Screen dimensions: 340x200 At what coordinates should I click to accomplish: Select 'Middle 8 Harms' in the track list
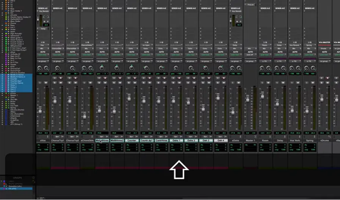[17, 75]
